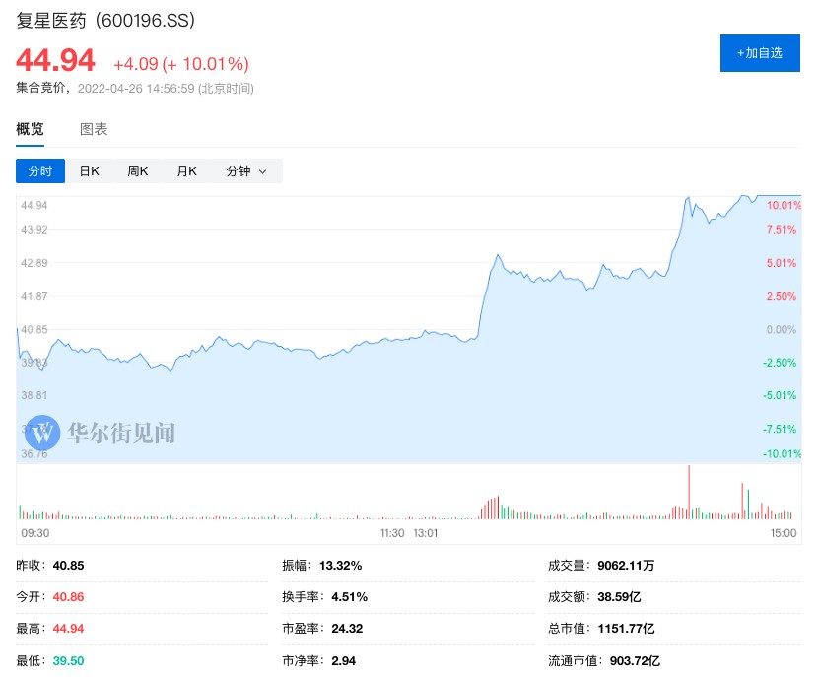Click the 市净率 value 2.94
The height and width of the screenshot is (677, 818).
[343, 661]
